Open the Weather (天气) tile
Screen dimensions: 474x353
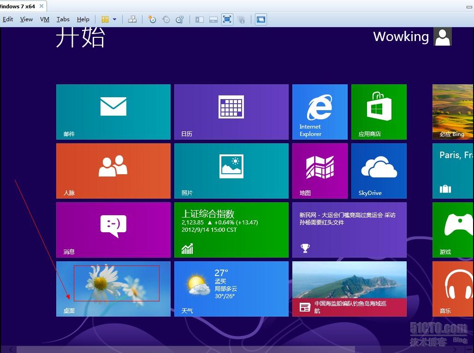[231, 289]
